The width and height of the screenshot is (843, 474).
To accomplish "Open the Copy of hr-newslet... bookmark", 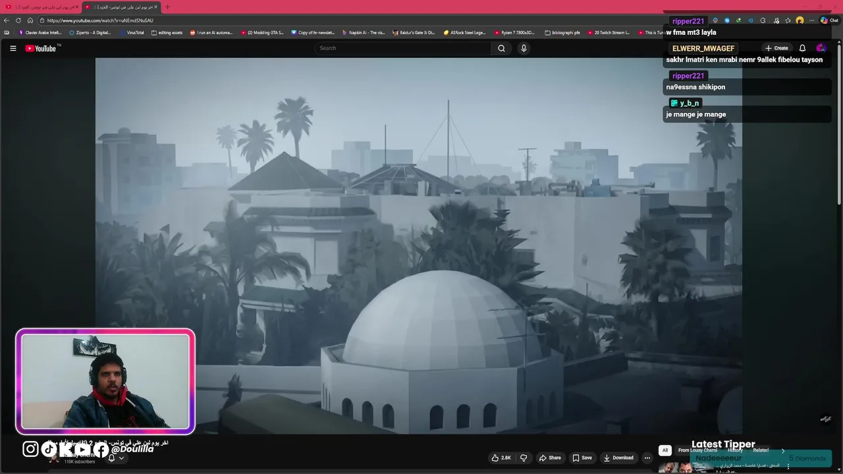I will [313, 32].
